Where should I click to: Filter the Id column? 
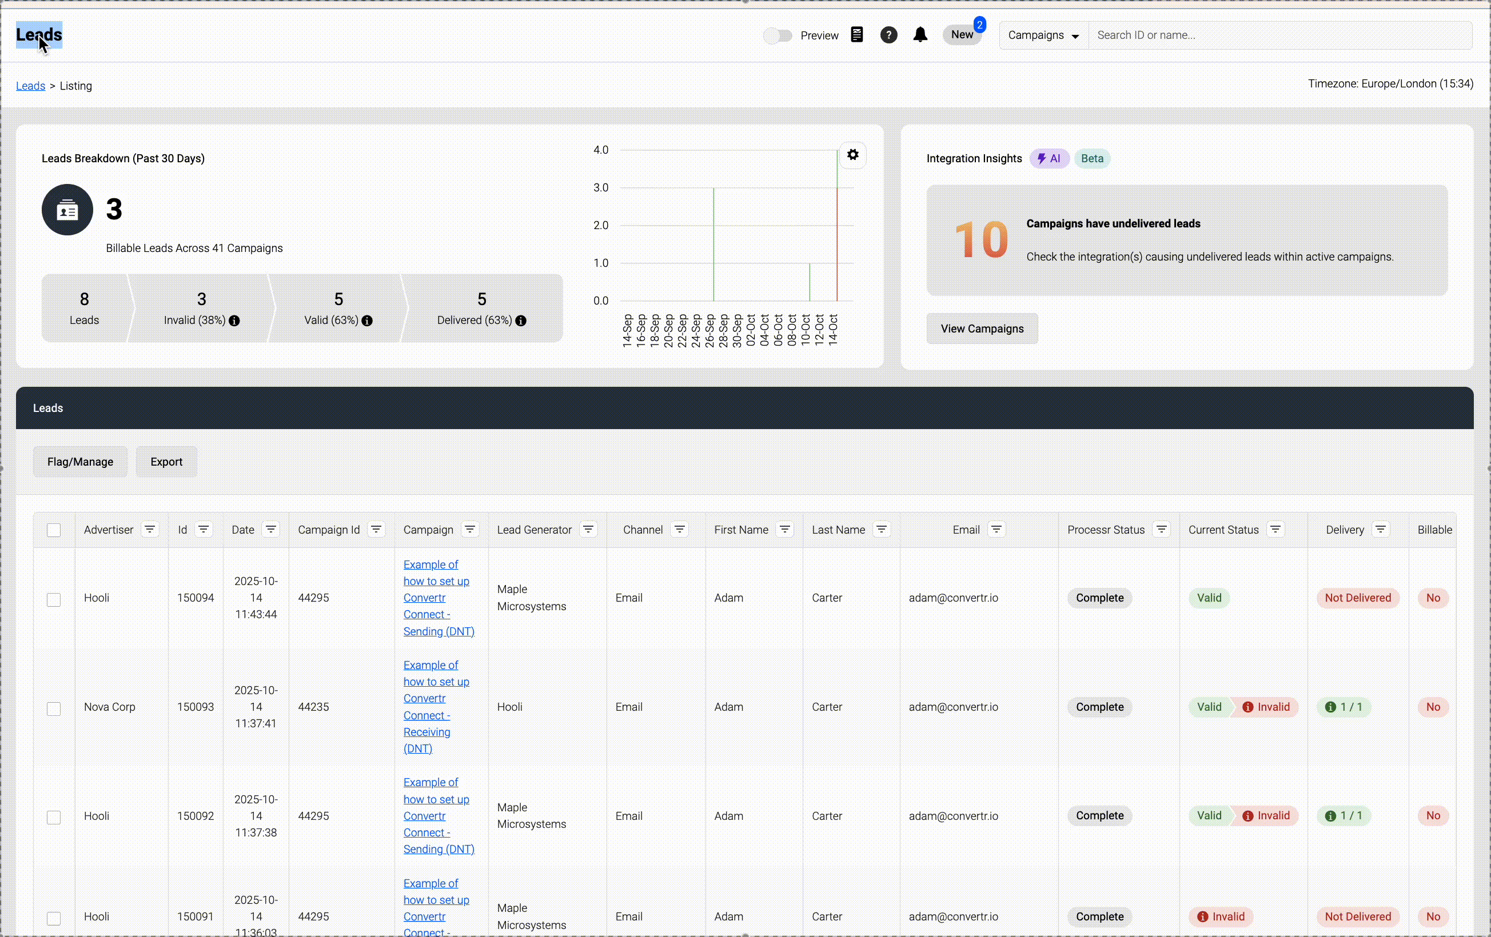tap(204, 529)
